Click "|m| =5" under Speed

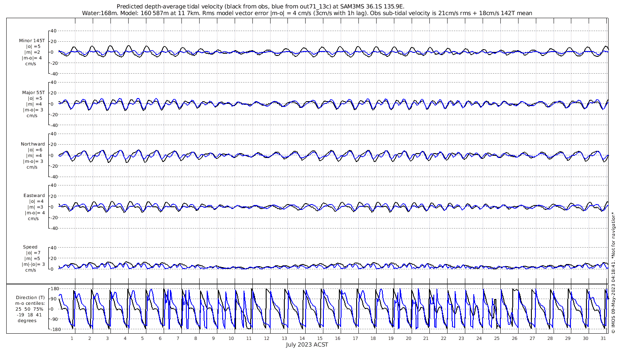click(33, 258)
